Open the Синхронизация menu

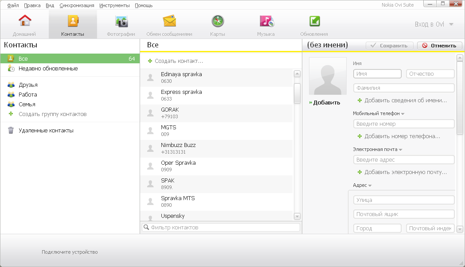point(77,5)
